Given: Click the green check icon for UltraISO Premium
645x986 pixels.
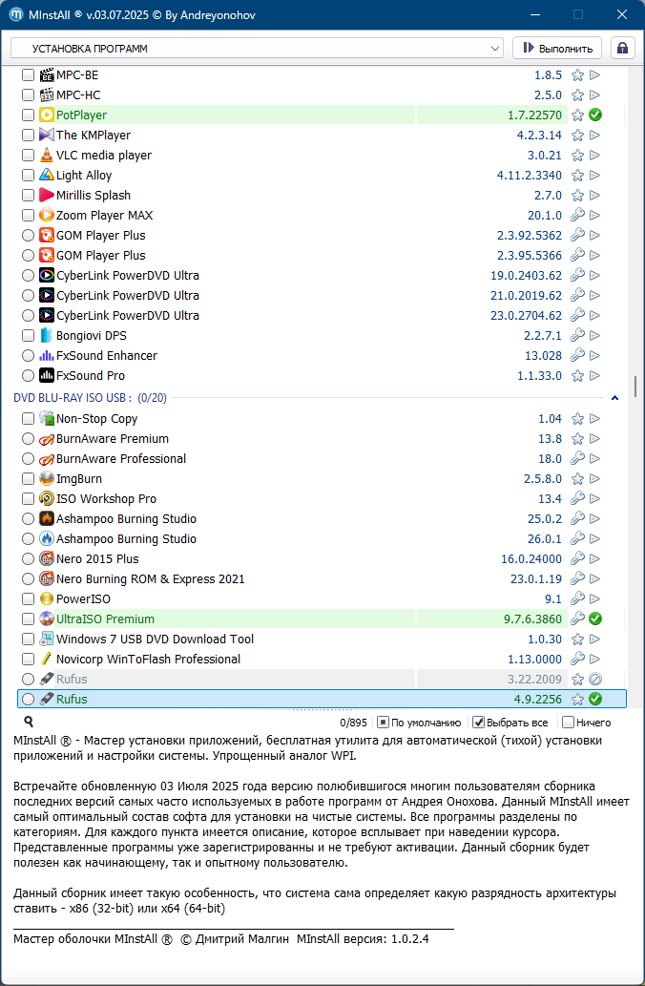Looking at the screenshot, I should click(594, 619).
